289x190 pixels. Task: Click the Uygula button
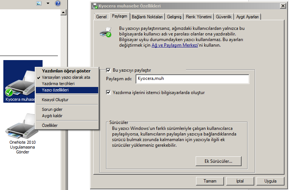(x=270, y=181)
